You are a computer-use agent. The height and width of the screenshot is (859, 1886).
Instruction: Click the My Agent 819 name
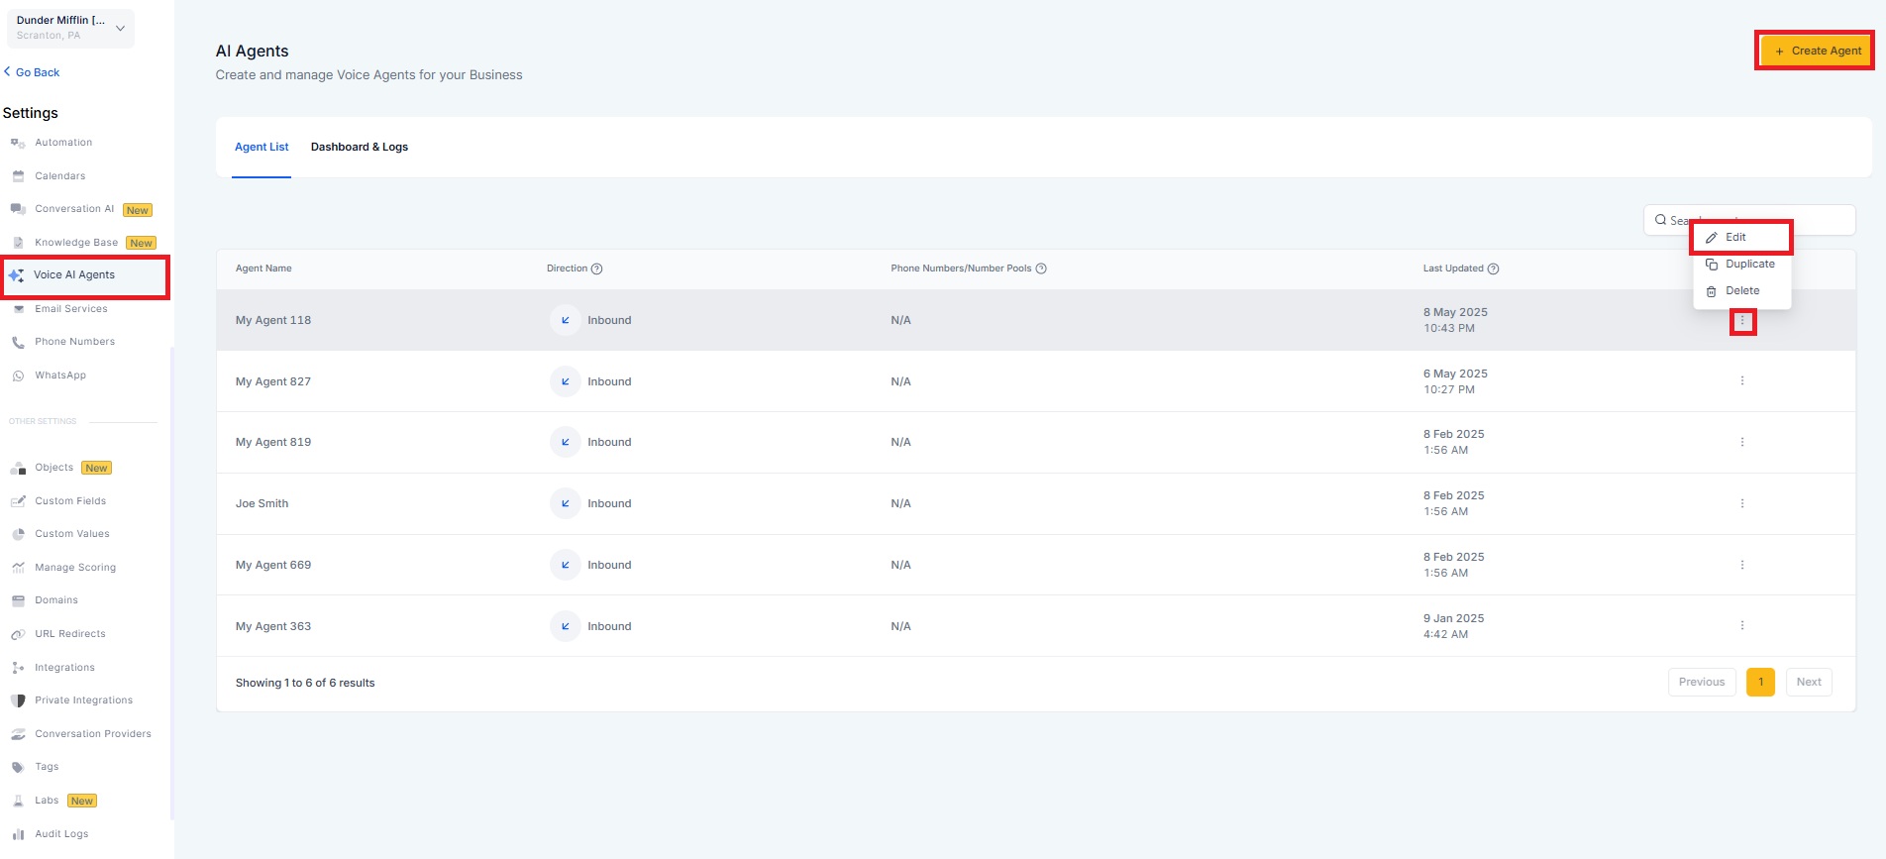(273, 442)
